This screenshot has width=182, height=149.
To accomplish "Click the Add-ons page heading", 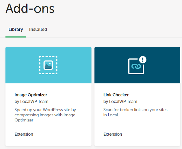I will 30,9.
